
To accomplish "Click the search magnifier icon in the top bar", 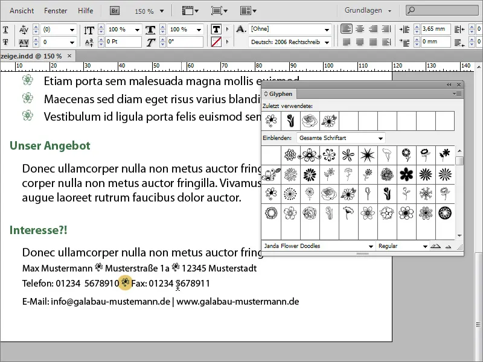I will (411, 10).
